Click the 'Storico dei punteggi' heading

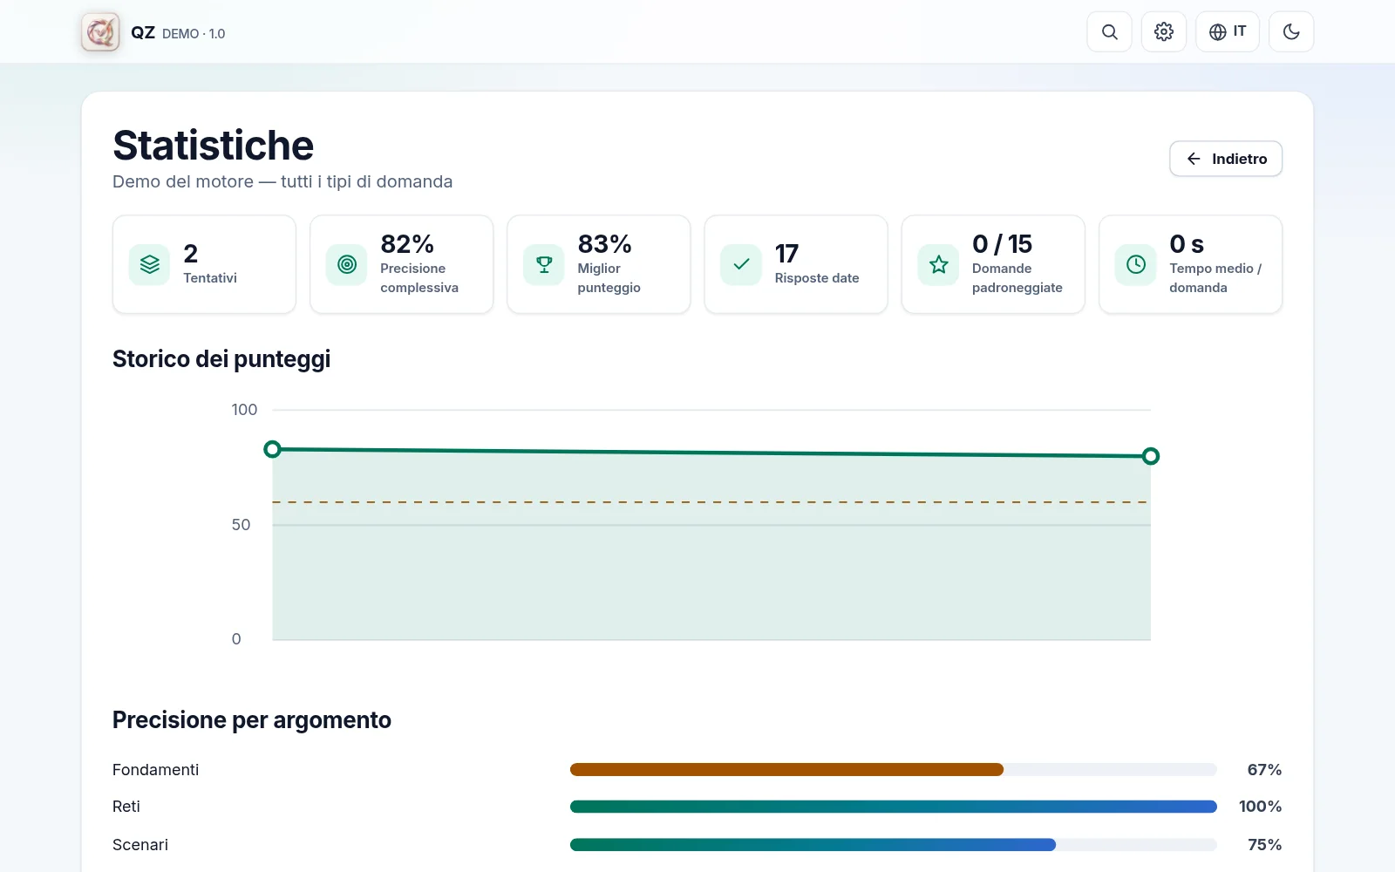coord(221,359)
